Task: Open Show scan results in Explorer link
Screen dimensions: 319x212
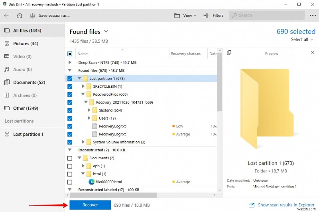Action: pos(286,205)
